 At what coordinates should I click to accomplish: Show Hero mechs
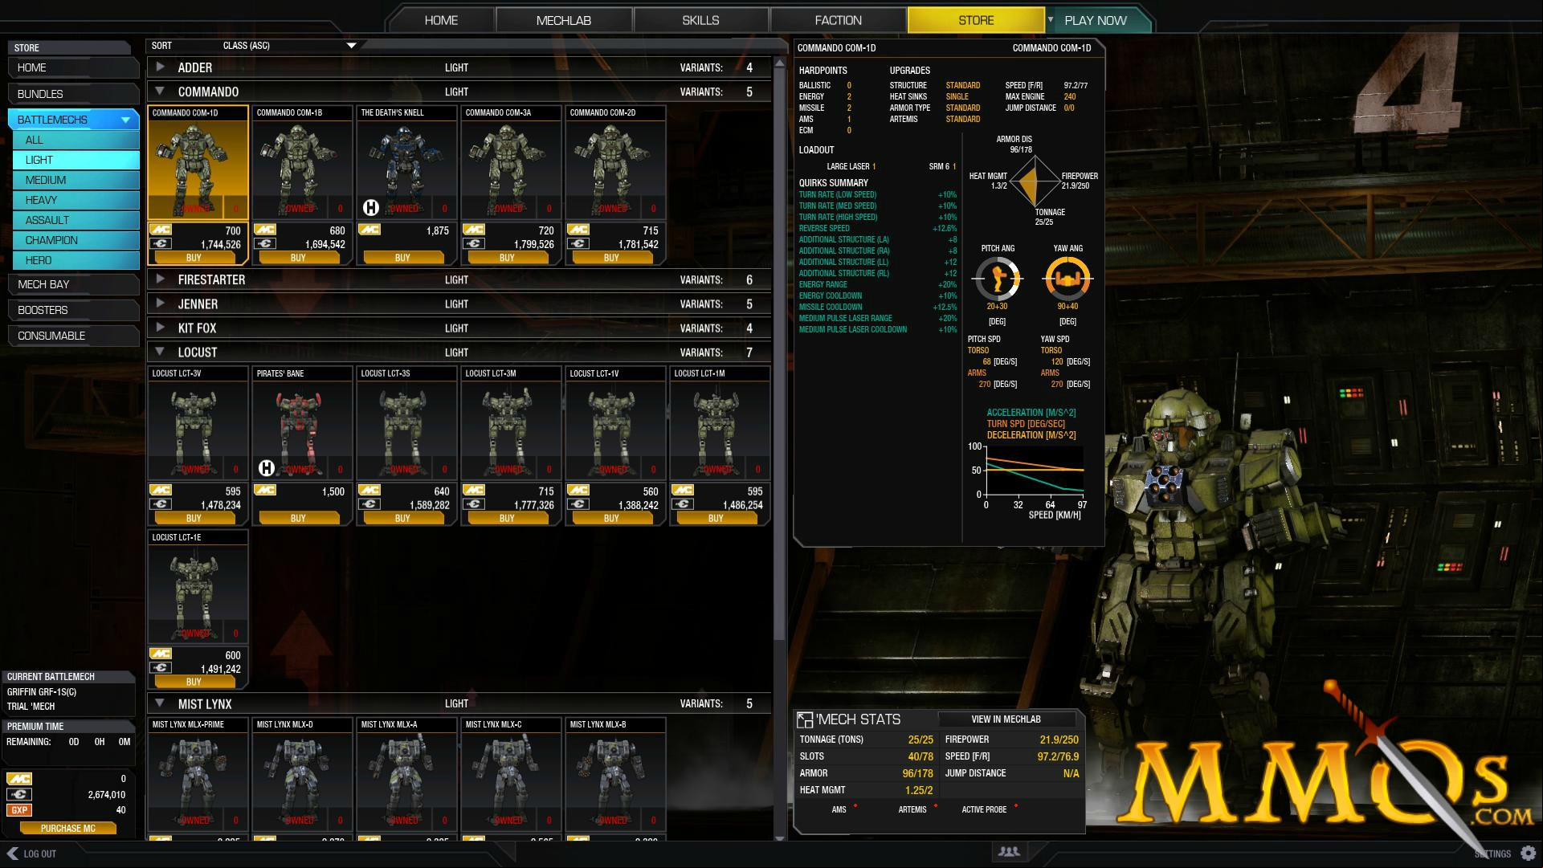coord(76,260)
